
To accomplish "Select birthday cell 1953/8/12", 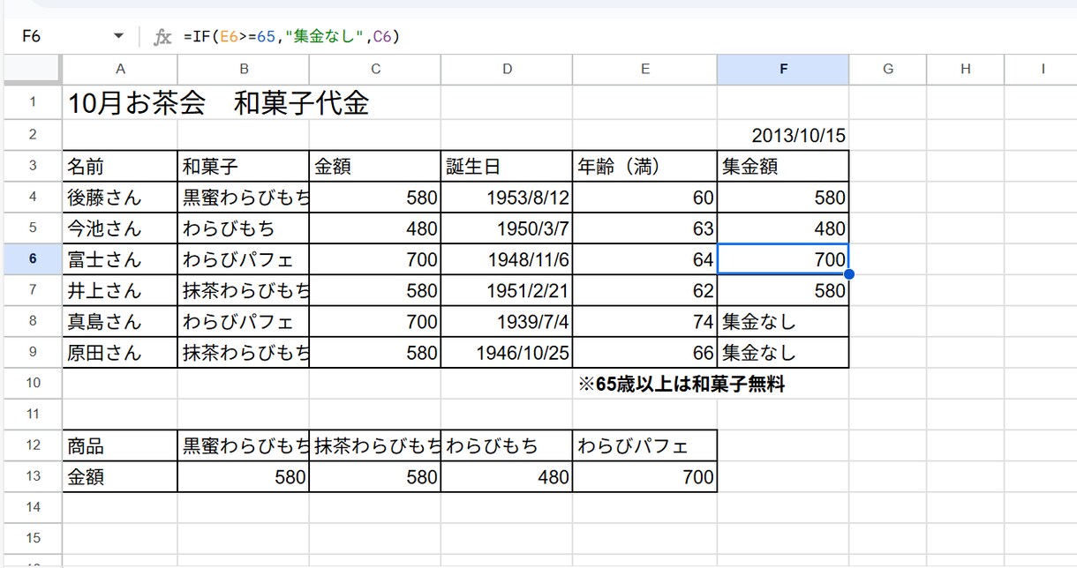I will (507, 198).
